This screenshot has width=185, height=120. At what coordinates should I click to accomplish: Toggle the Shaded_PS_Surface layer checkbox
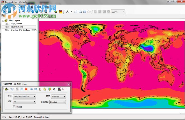coord(8,30)
